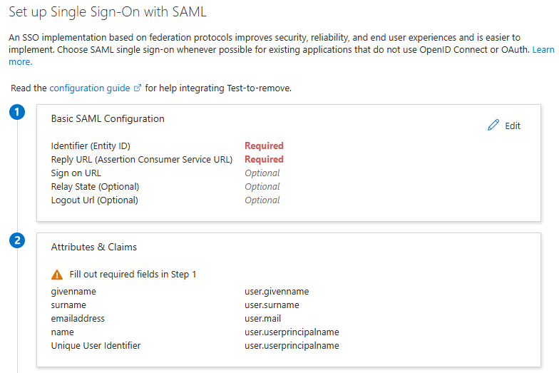Click the orange warning triangle icon
Screen dimensions: 559x373
[57, 275]
